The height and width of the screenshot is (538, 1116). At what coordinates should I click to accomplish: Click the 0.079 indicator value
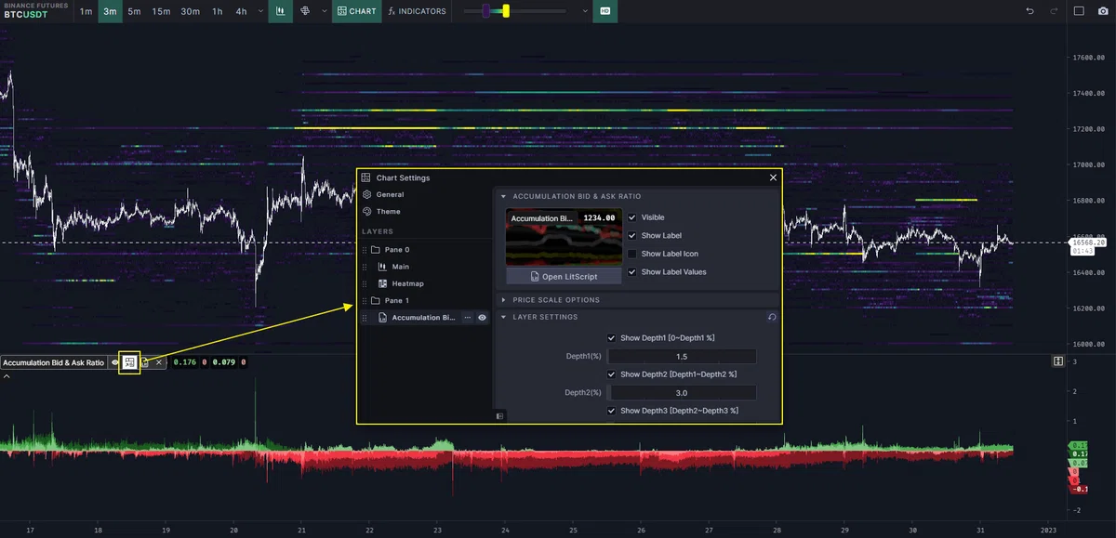pos(224,362)
